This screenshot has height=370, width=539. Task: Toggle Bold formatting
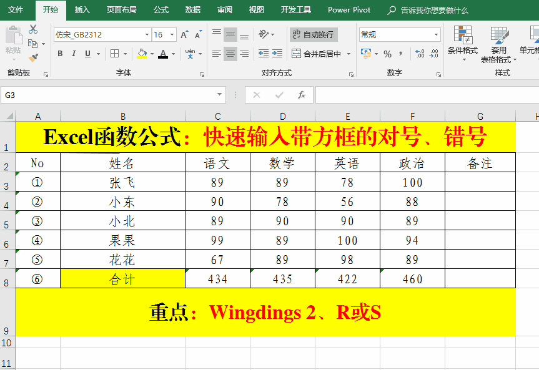60,54
